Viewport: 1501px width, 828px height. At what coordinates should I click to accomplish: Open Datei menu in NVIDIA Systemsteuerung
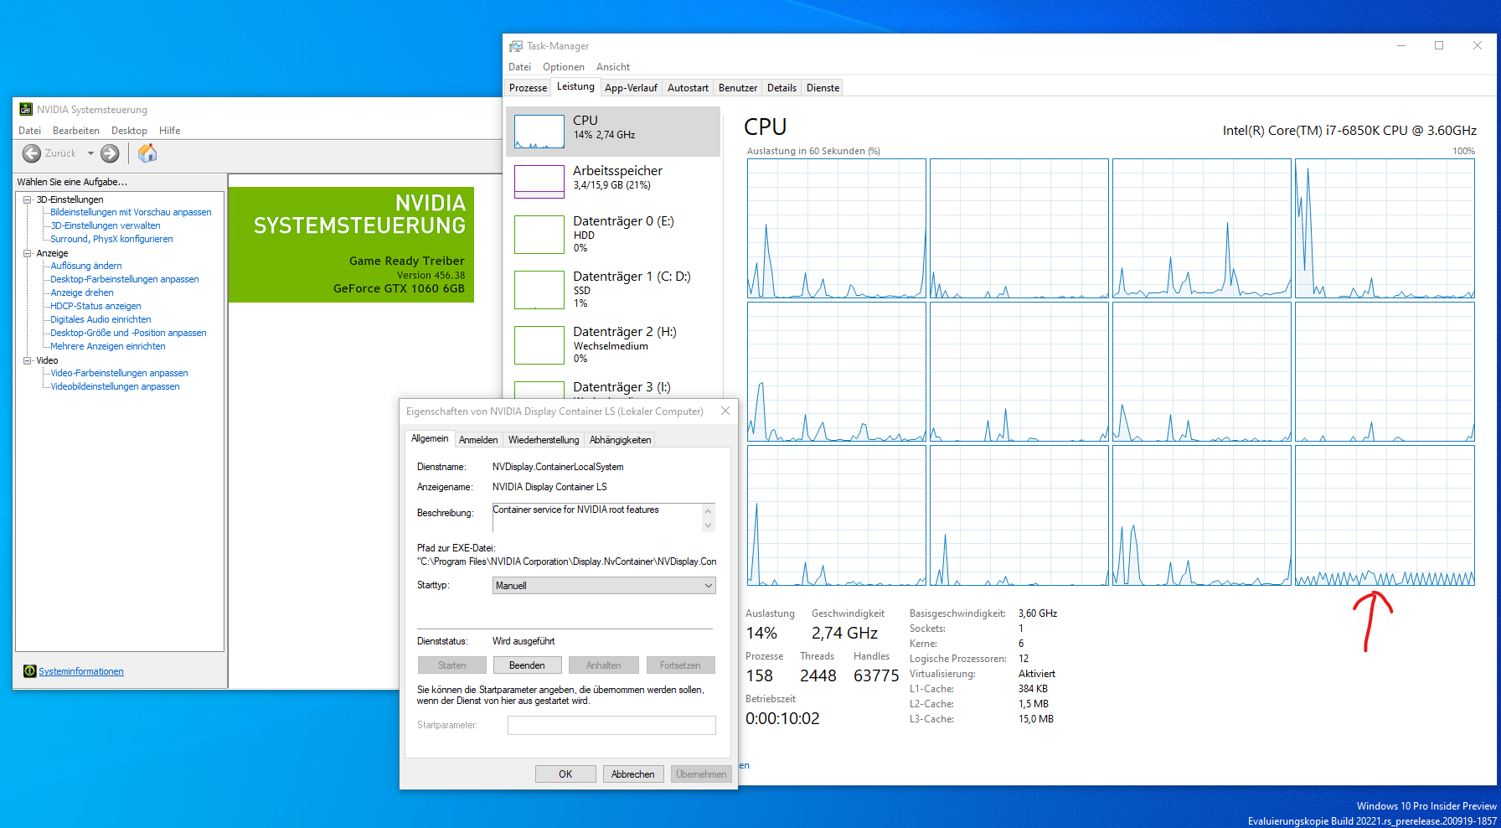29,131
